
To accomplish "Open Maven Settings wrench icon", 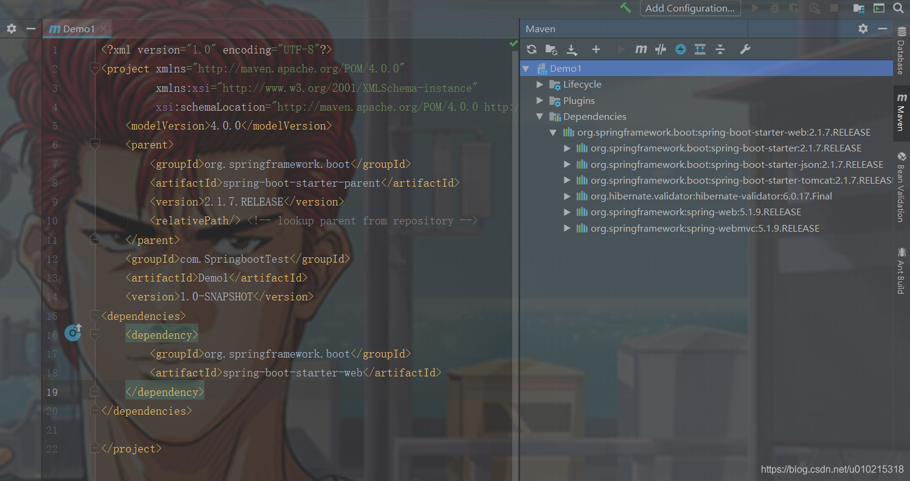I will tap(745, 49).
